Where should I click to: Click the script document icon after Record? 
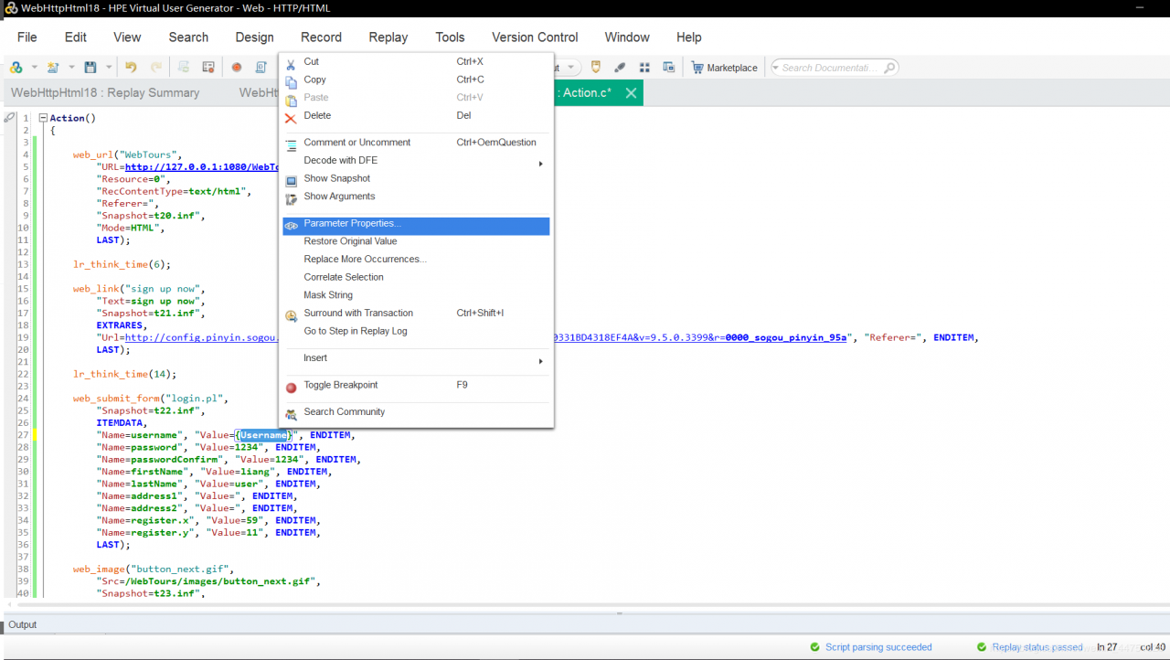click(x=261, y=68)
